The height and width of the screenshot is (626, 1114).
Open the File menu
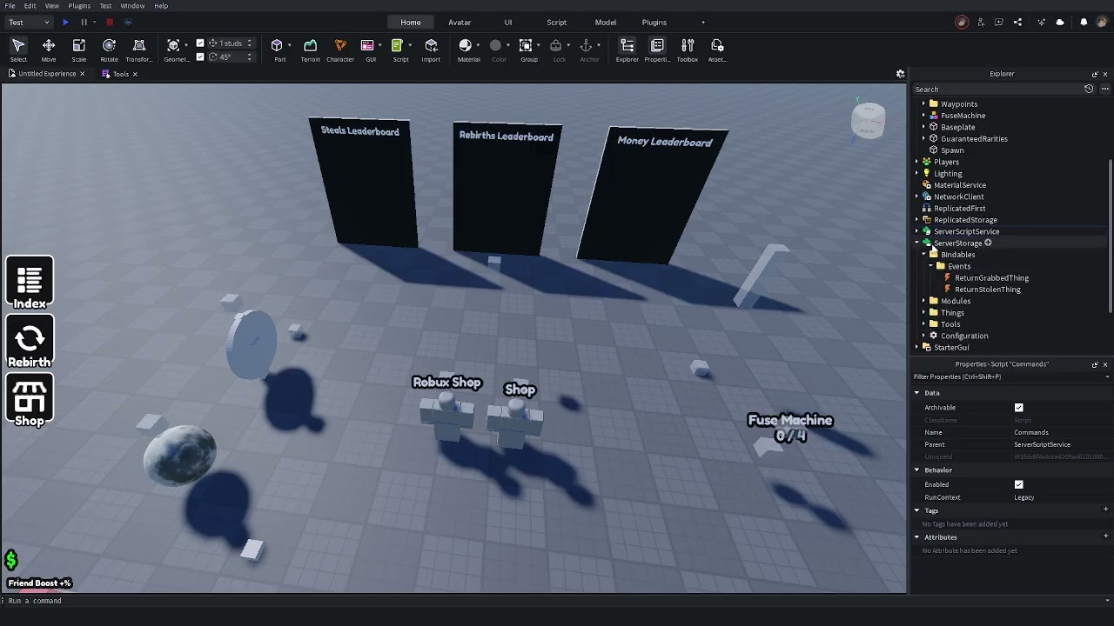coord(10,6)
